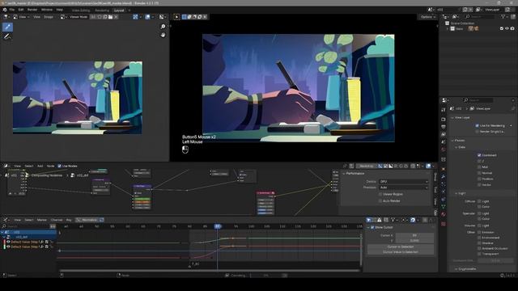Toggle the Use for Rendering checkbox
The image size is (518, 291).
click(x=477, y=126)
